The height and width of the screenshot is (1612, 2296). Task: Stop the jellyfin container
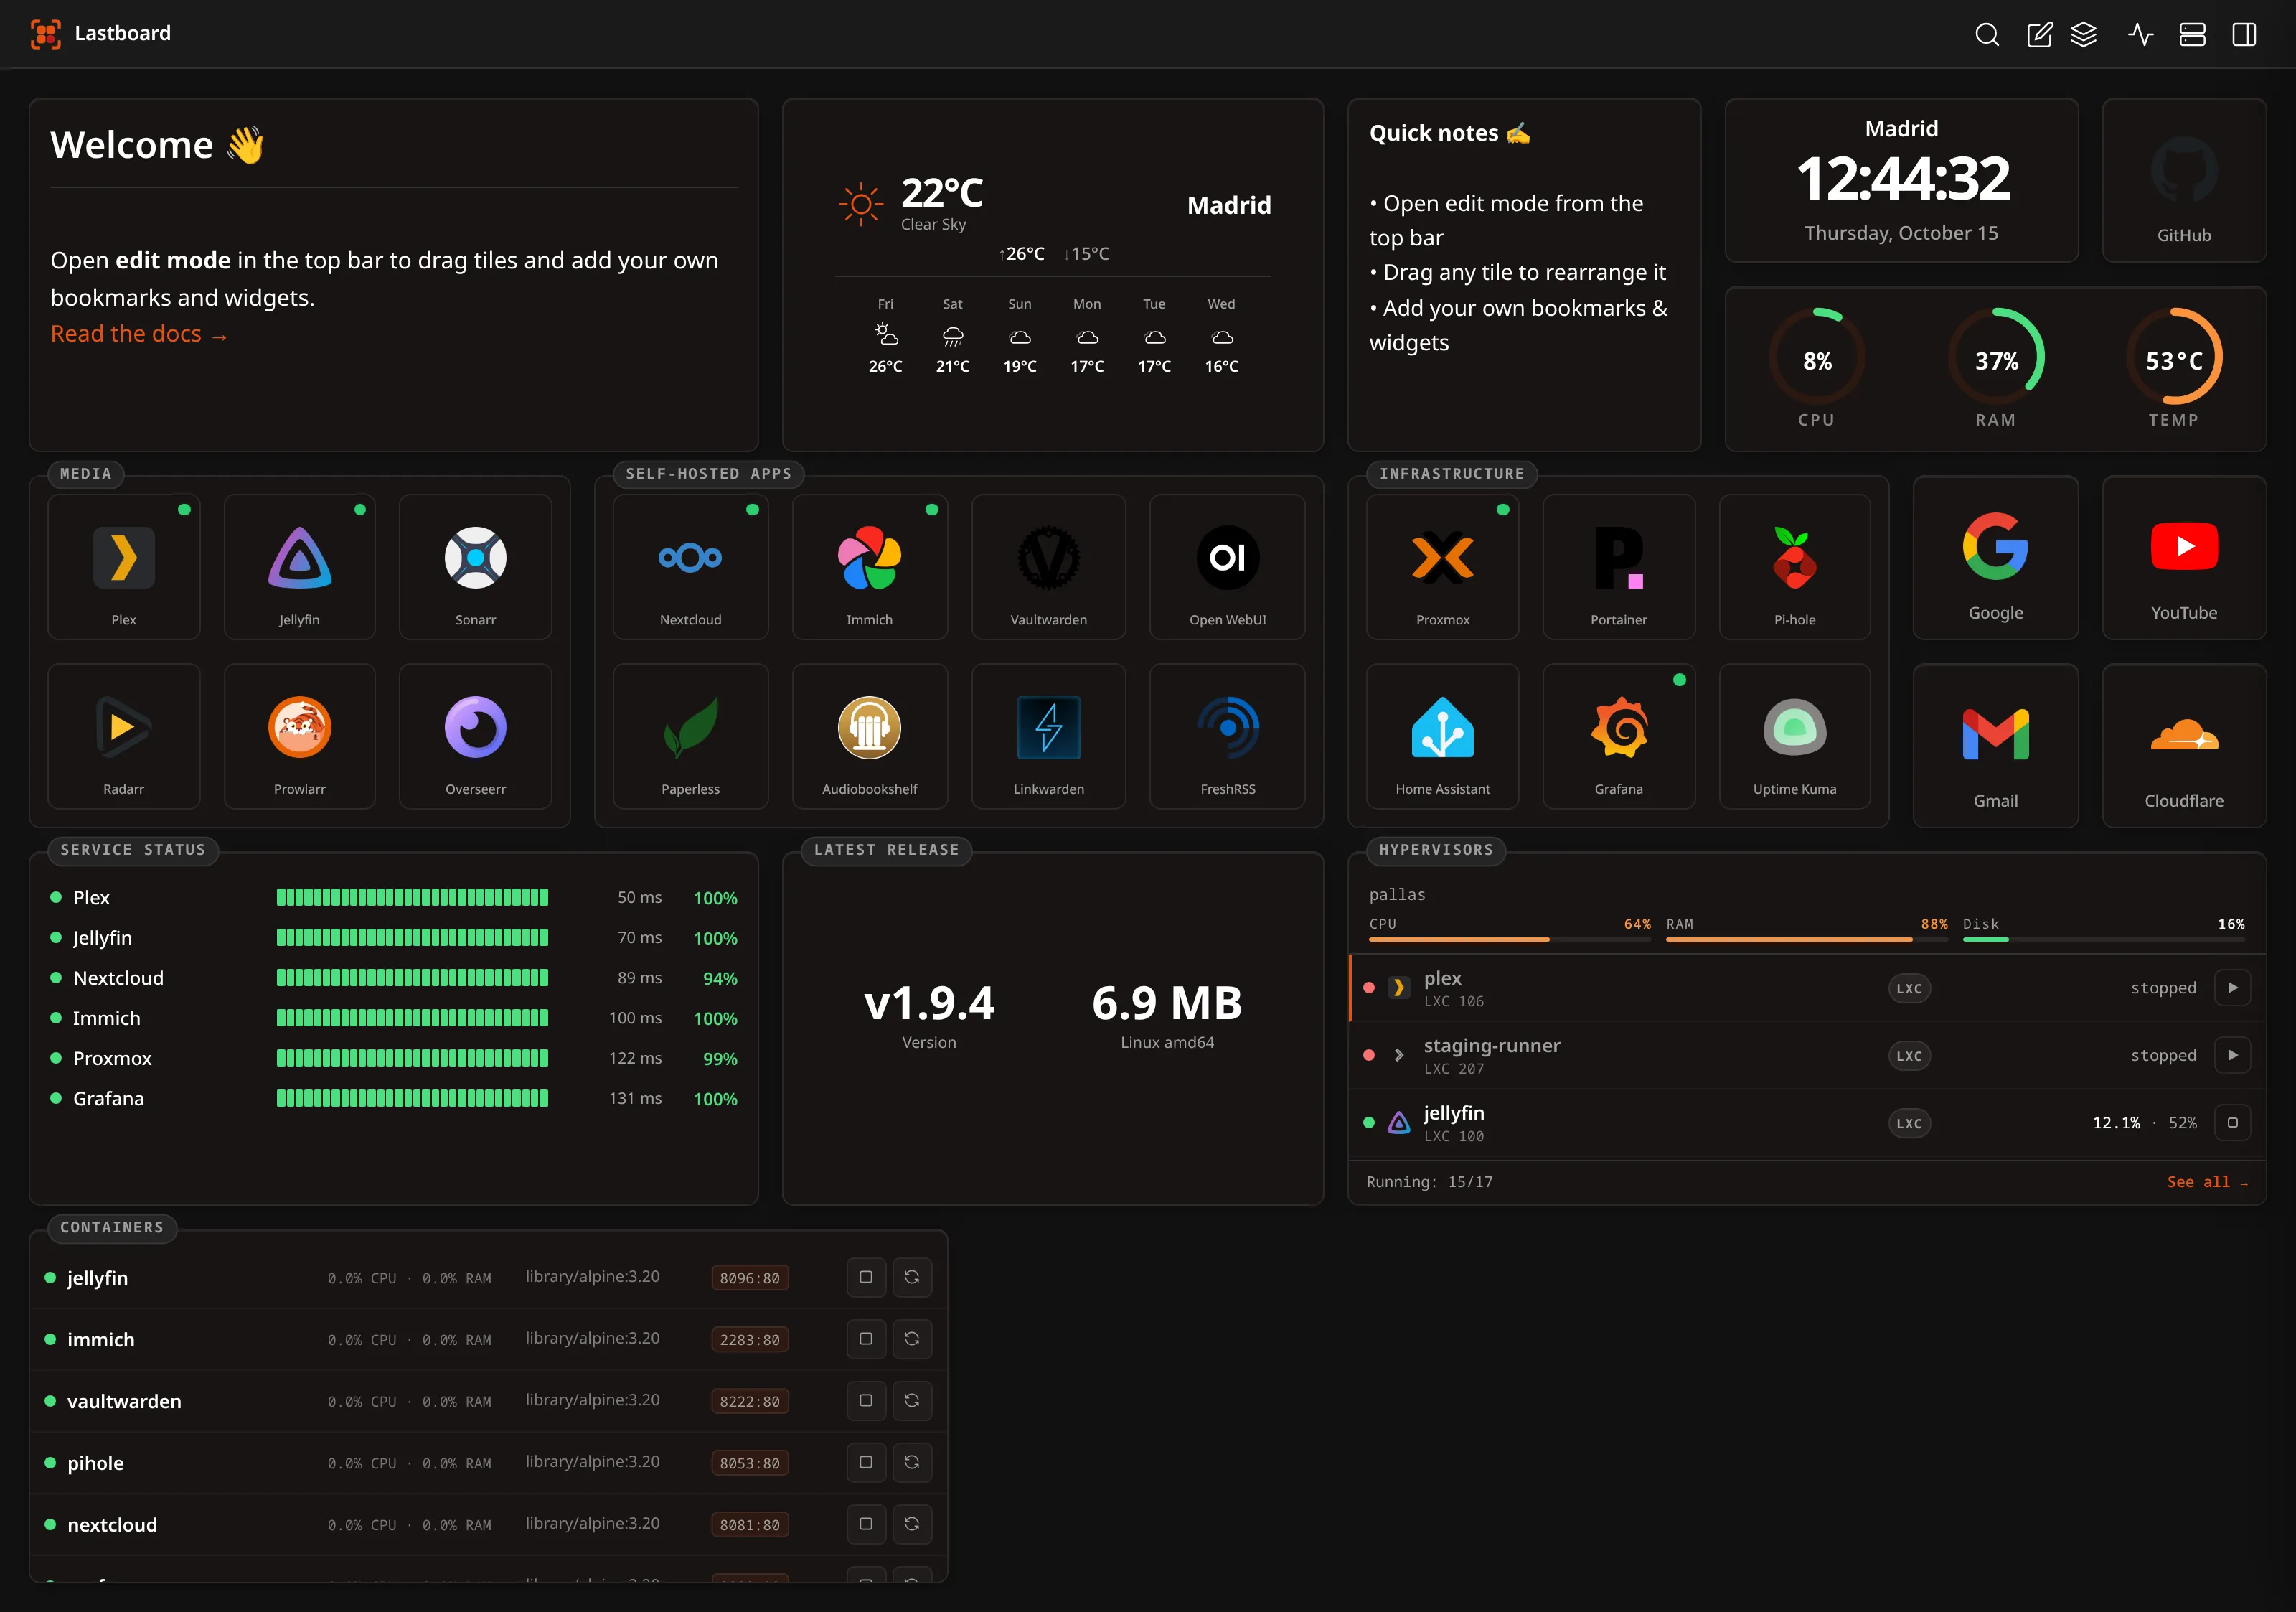[866, 1277]
